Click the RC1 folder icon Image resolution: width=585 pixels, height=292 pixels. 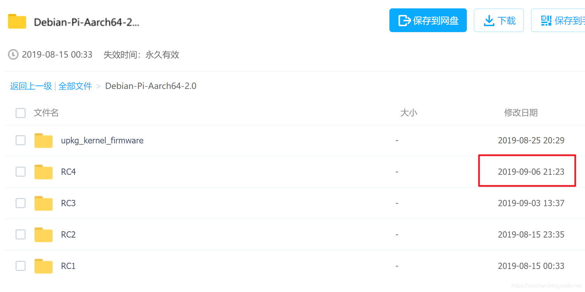(x=43, y=266)
